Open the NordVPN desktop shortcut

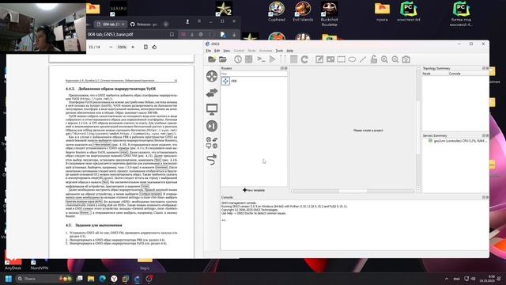point(40,264)
